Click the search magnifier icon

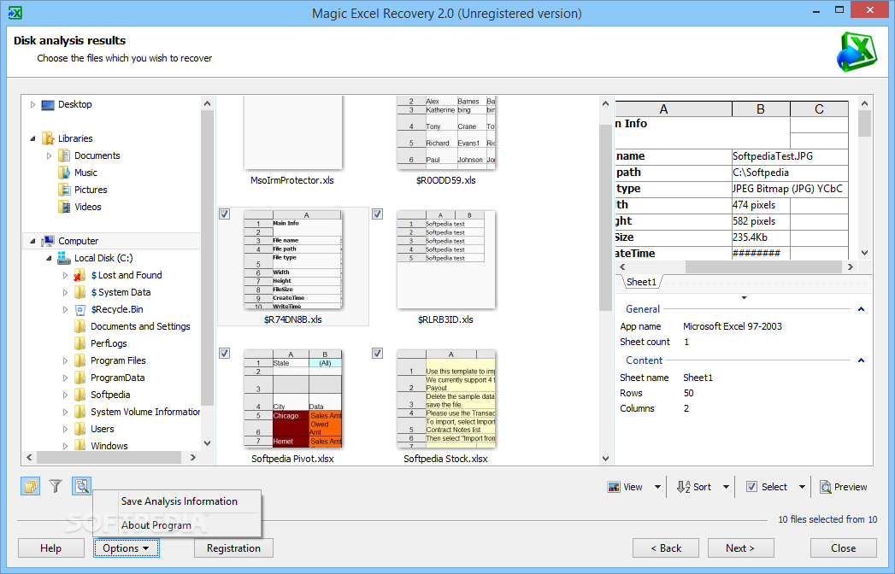point(81,486)
